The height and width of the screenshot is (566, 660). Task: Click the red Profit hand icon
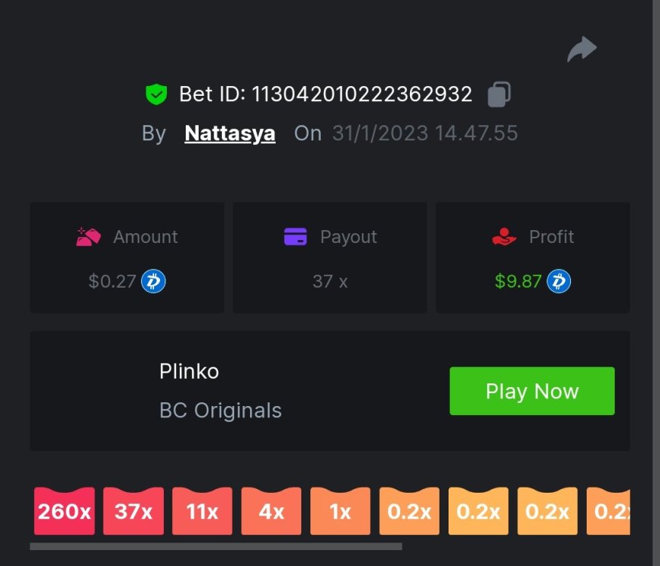504,237
